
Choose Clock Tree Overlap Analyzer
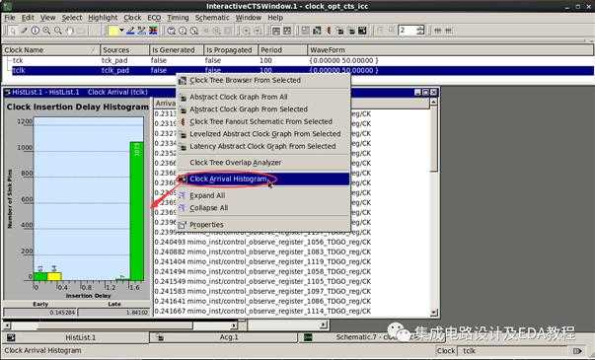click(263, 163)
